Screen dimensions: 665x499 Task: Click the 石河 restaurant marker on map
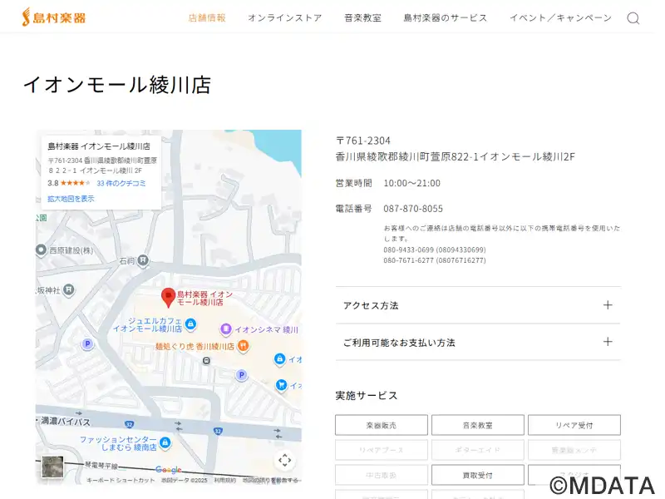tap(143, 261)
